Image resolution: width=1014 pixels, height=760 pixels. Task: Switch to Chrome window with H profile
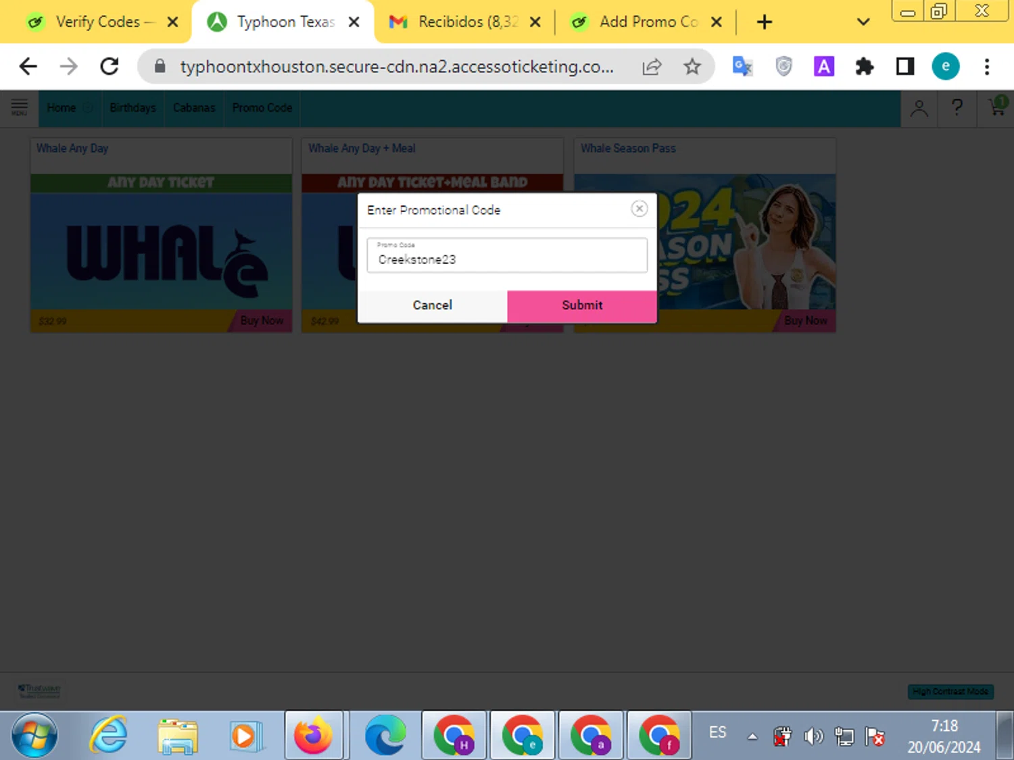click(x=454, y=735)
